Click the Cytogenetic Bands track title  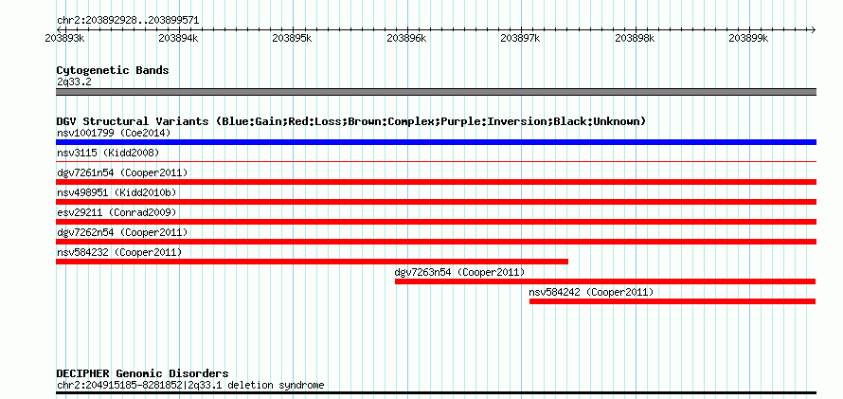[113, 70]
